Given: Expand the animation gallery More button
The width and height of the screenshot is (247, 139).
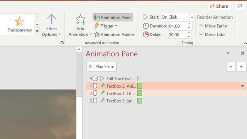Looking at the screenshot, I should 37,31.
